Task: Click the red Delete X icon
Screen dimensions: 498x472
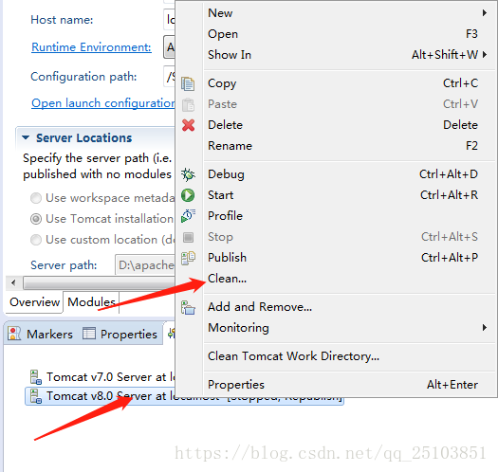Action: point(189,125)
